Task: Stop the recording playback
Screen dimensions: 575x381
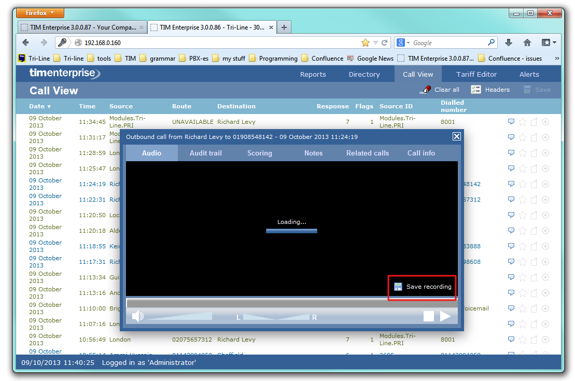Action: [x=429, y=316]
